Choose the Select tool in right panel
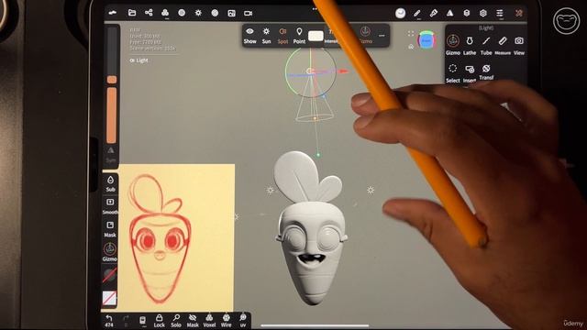The image size is (587, 330). 452,73
